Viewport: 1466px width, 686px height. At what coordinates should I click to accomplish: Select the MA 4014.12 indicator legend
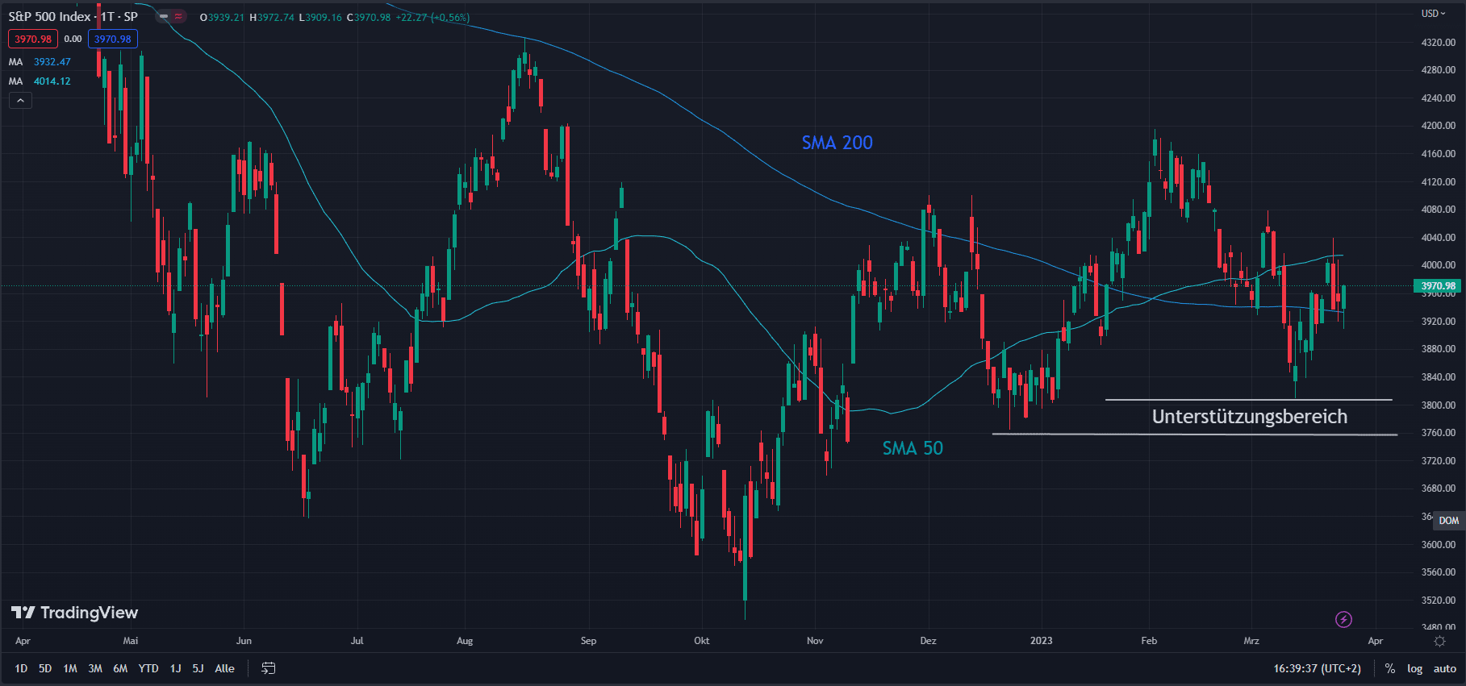point(40,81)
